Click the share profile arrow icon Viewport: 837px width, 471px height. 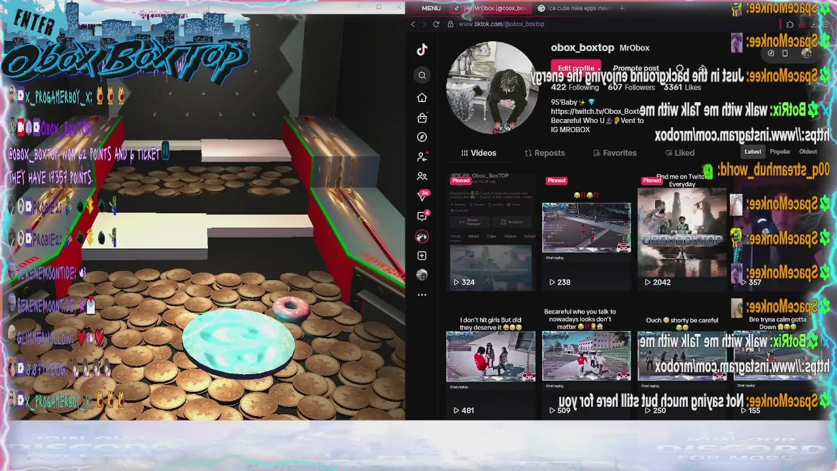tap(702, 68)
